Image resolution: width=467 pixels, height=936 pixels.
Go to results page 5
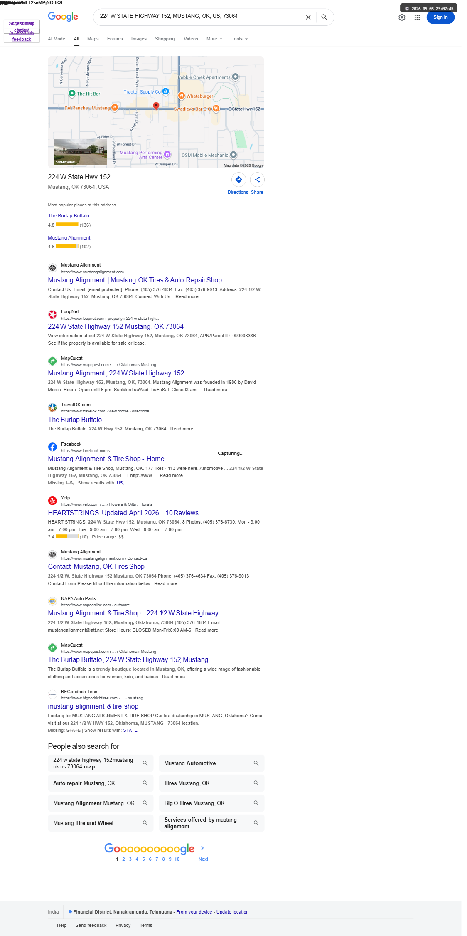click(x=143, y=859)
